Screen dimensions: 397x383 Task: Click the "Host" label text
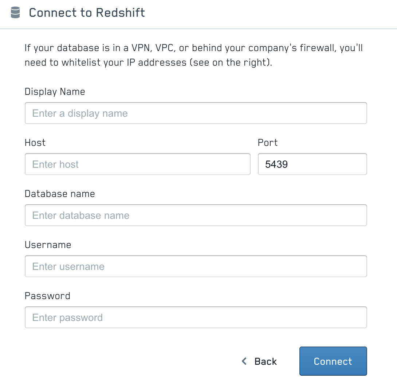click(35, 143)
